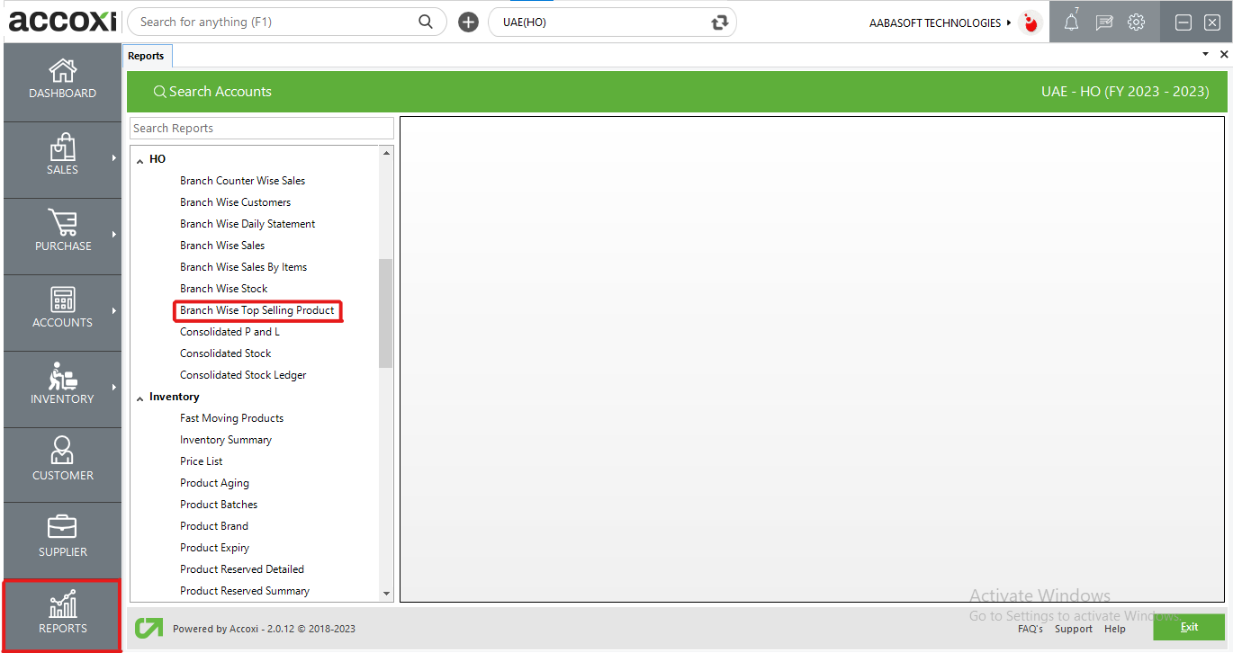Select Branch Wise Top Selling Product report
This screenshot has width=1233, height=653.
coord(256,310)
